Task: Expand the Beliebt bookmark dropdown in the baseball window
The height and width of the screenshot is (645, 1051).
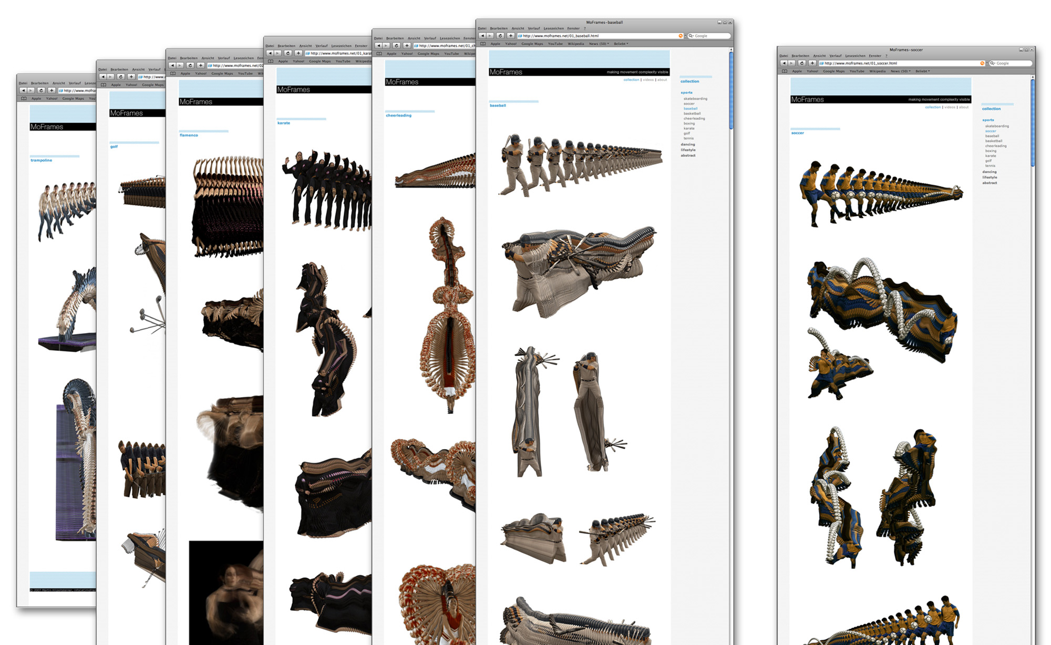Action: 621,44
